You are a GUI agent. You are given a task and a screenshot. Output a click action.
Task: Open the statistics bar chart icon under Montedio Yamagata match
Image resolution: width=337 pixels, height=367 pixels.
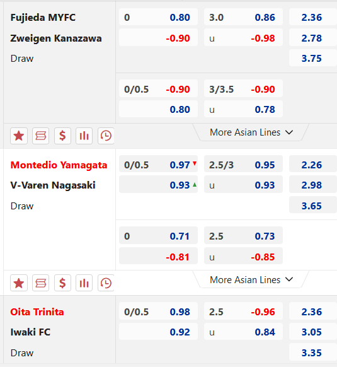84,283
